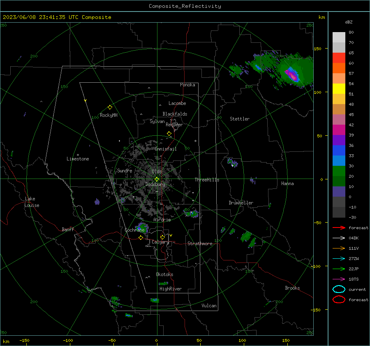This screenshot has height=346, width=370.
Task: Click the Brooks city label
Action: click(x=292, y=288)
